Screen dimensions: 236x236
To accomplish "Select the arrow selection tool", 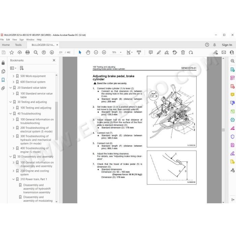I will tap(80, 52).
